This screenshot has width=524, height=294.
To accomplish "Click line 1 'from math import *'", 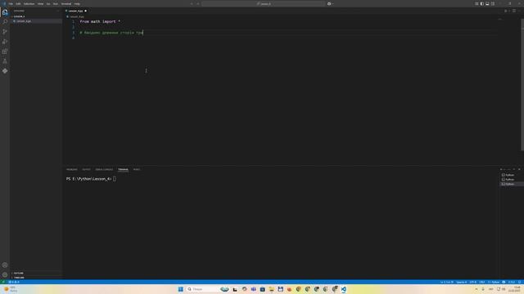I will tap(100, 21).
